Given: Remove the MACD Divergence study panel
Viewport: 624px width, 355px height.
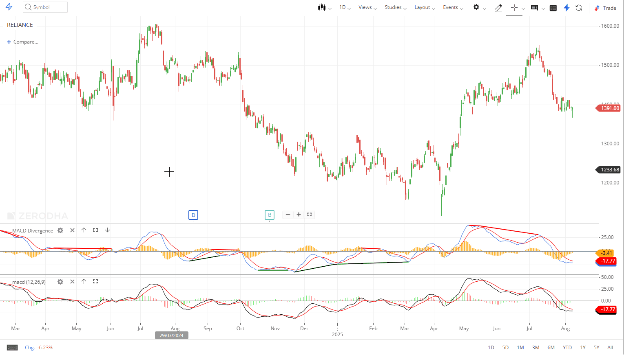Looking at the screenshot, I should pos(72,230).
